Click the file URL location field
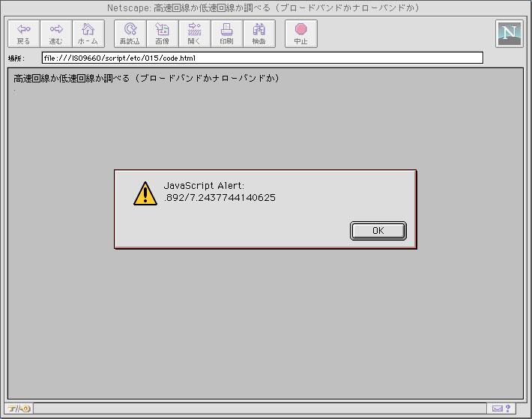The width and height of the screenshot is (532, 419). coord(262,58)
